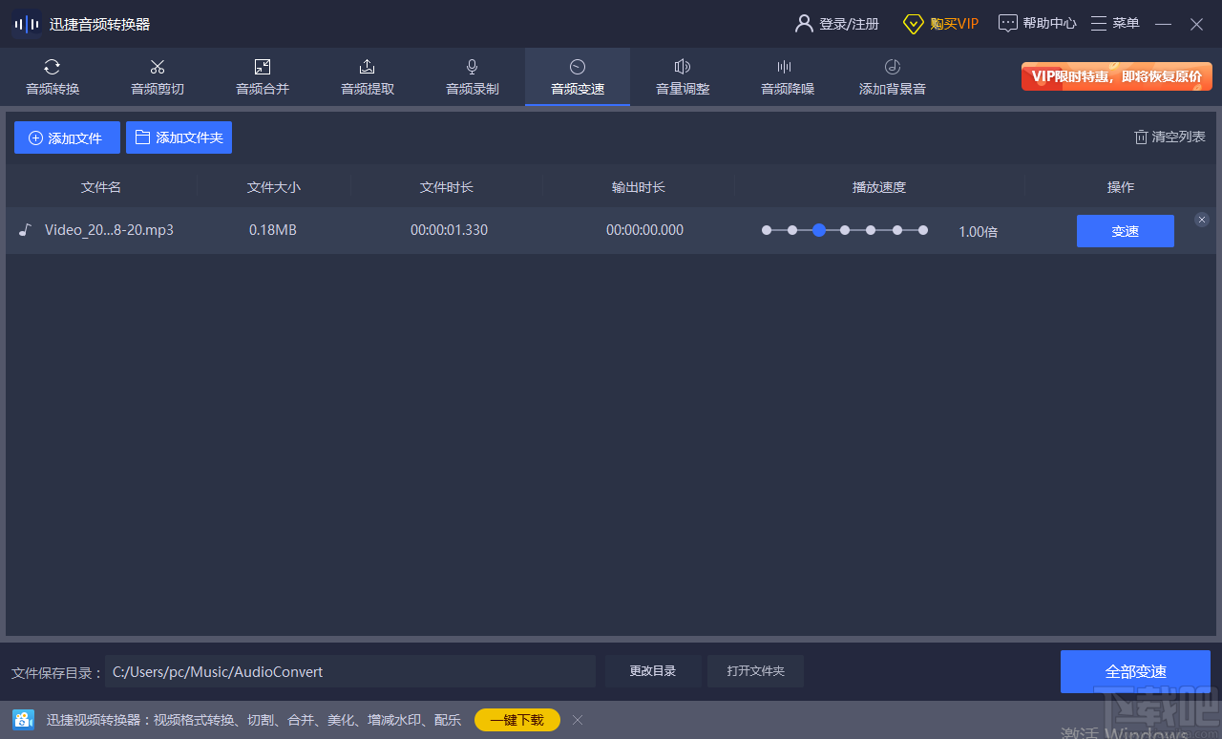This screenshot has width=1222, height=739.
Task: Dismiss the bottom promotion banner
Action: (578, 720)
